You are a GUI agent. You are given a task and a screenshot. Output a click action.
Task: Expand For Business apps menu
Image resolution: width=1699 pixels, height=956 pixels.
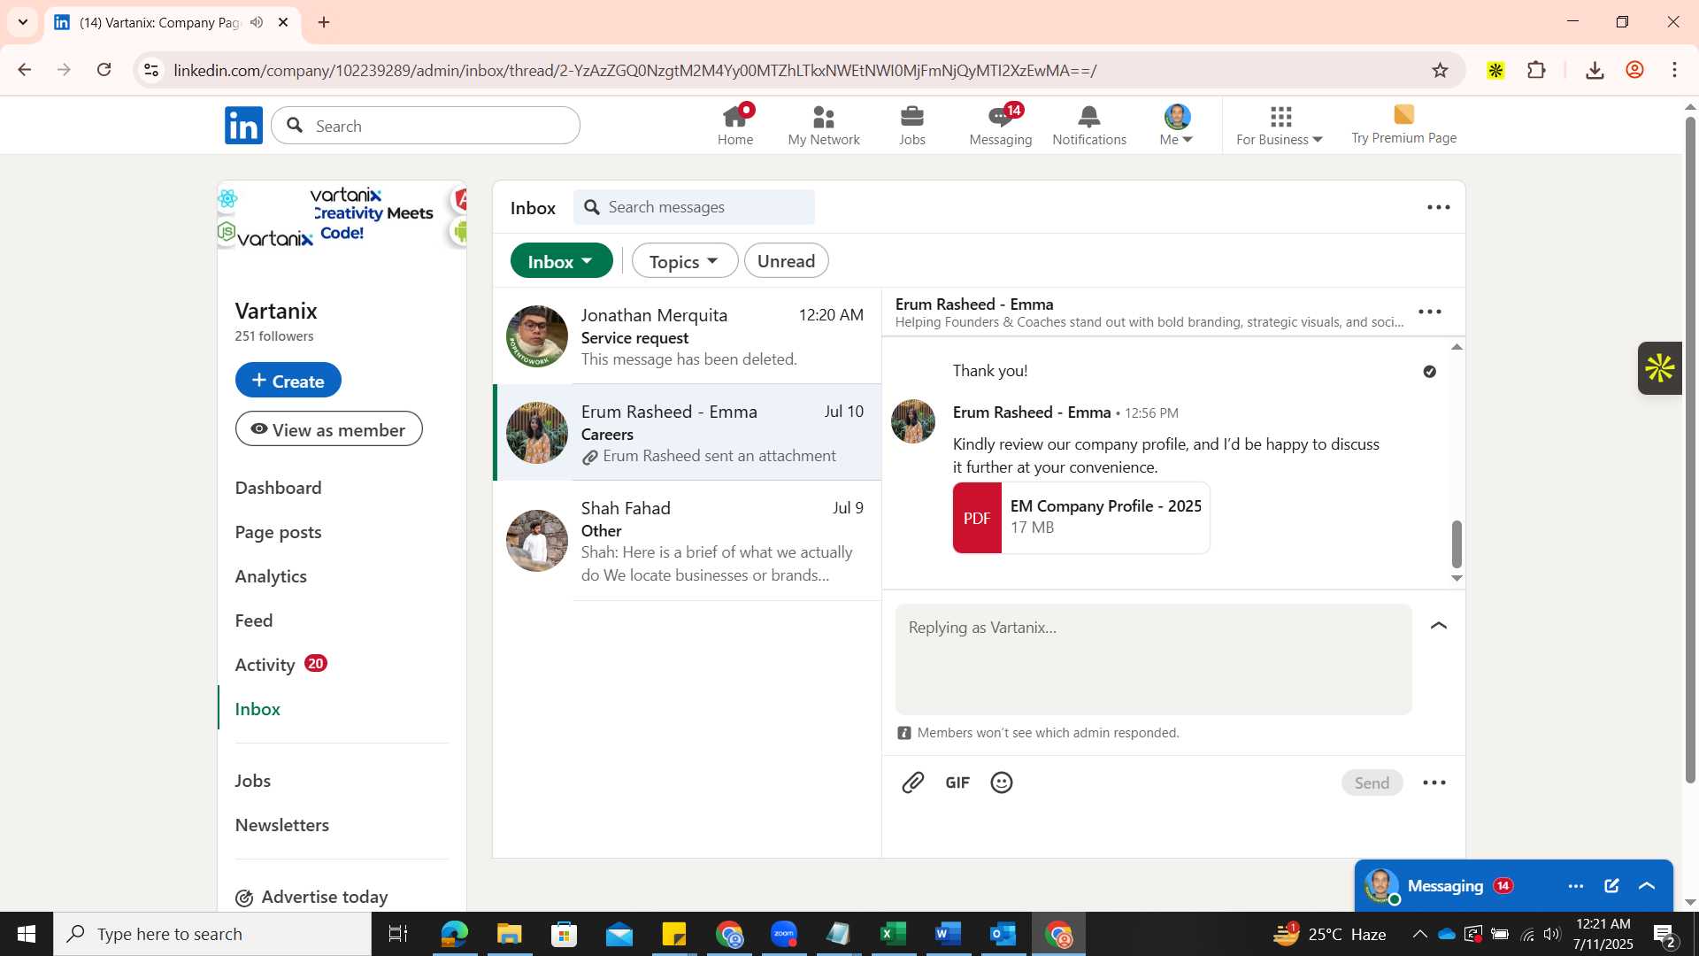[1280, 126]
